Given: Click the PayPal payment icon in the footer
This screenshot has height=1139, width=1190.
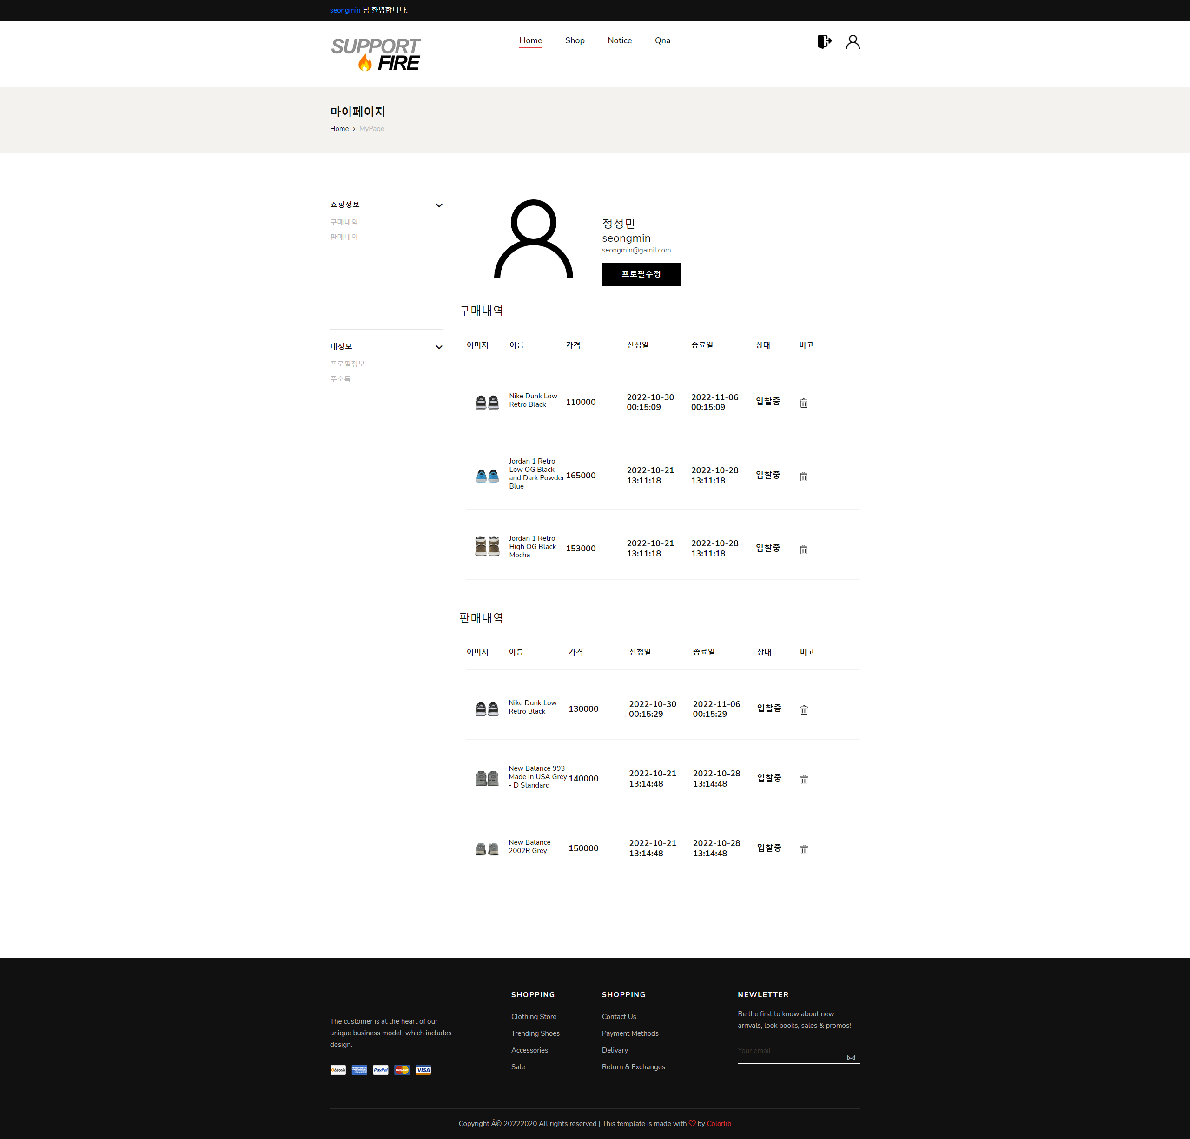Looking at the screenshot, I should (380, 1070).
